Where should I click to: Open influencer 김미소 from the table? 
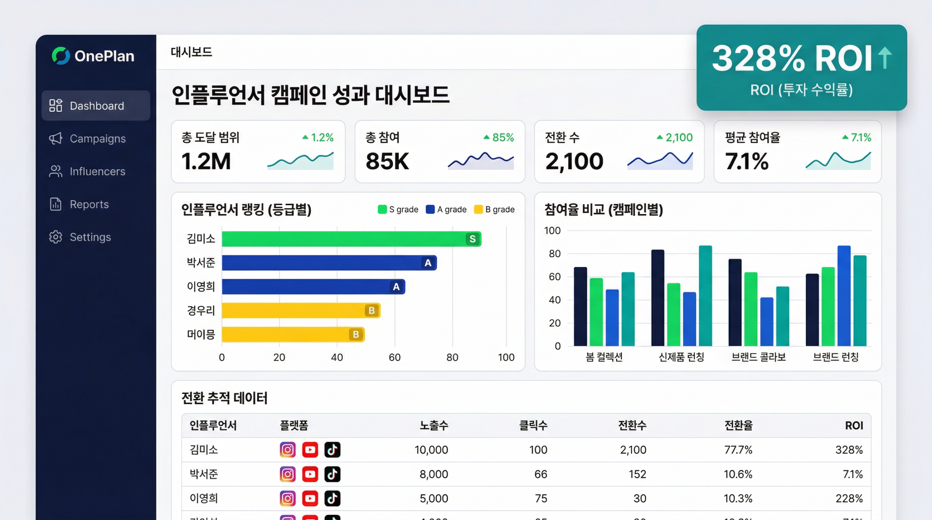pyautogui.click(x=203, y=450)
